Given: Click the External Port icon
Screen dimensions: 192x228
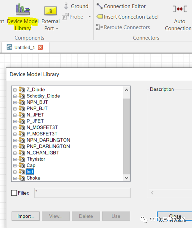Looking at the screenshot, I should point(50,11).
